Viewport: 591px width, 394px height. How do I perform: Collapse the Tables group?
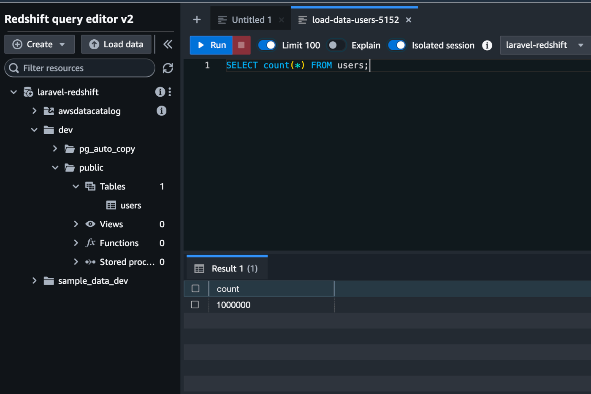pyautogui.click(x=76, y=186)
